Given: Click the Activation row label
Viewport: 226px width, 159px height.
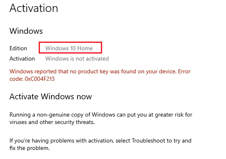Looking at the screenshot, I should (22, 58).
